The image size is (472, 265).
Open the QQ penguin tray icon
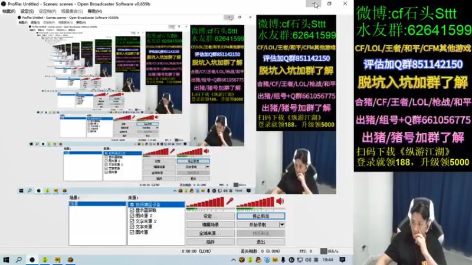tap(258, 260)
